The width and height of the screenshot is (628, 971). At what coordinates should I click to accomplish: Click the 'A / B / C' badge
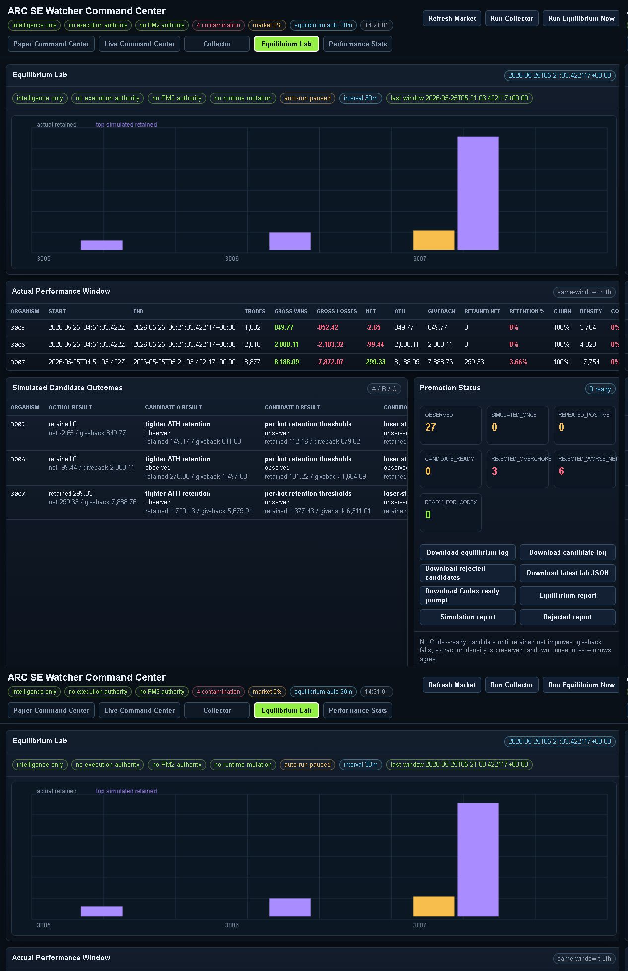(384, 389)
